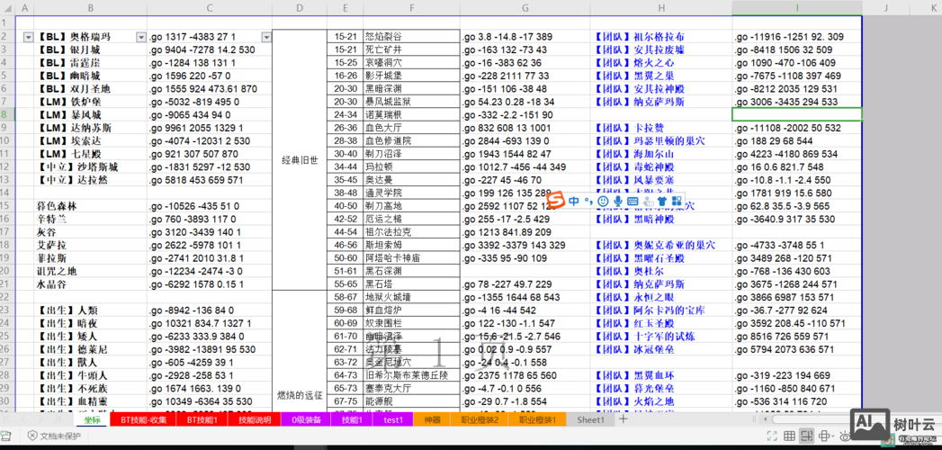
Task: Add a new sheet with plus button
Action: tap(624, 419)
